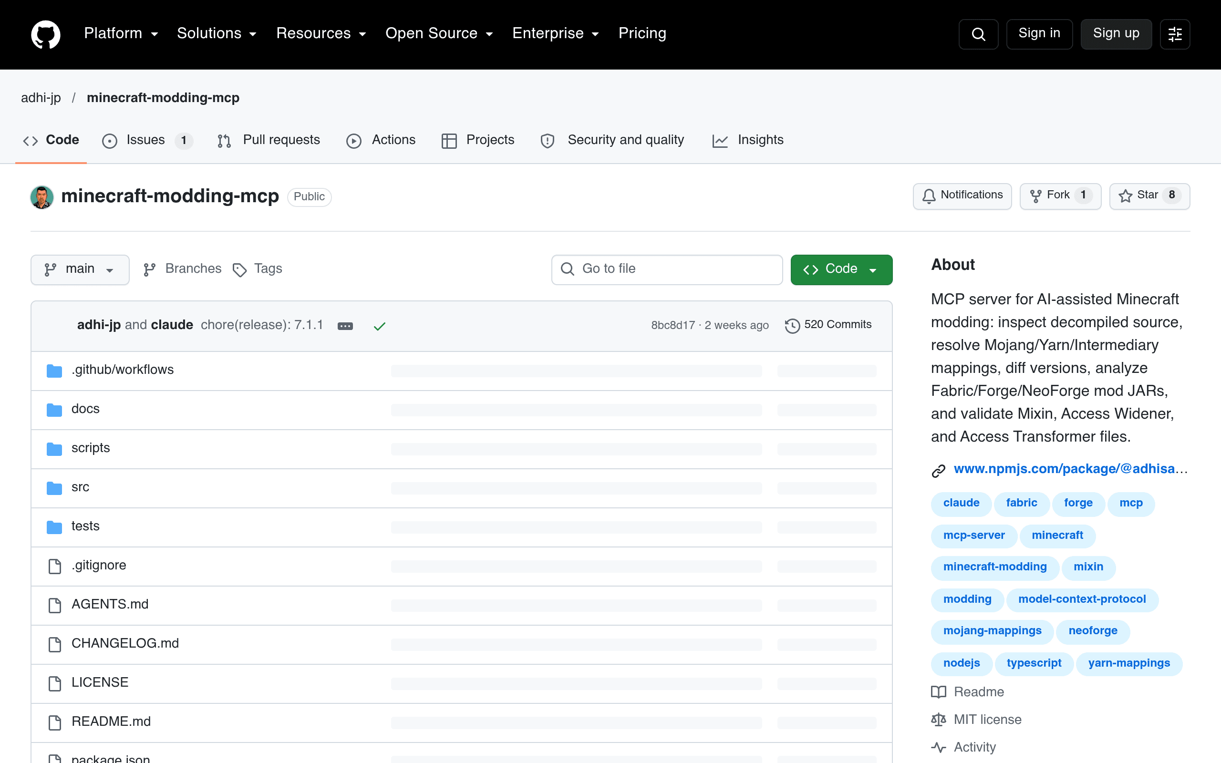The width and height of the screenshot is (1221, 763).
Task: Click the .gitignore file icon
Action: point(54,566)
